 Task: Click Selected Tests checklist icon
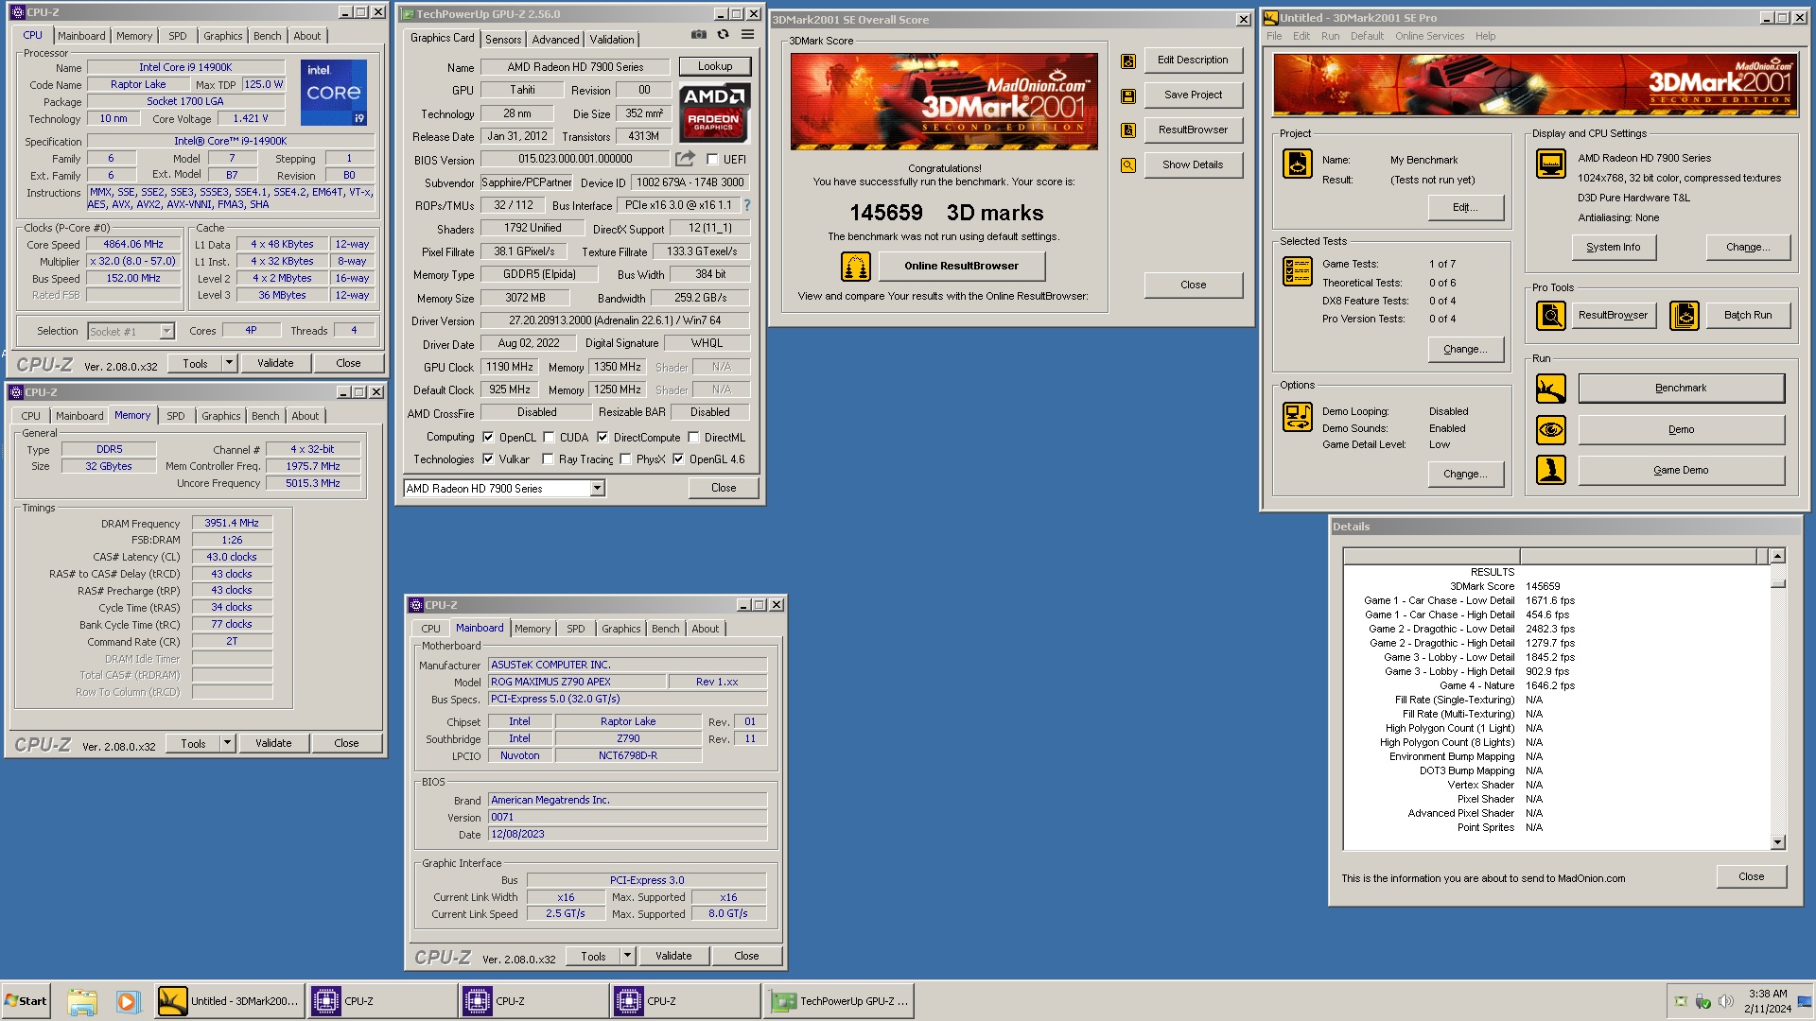click(1298, 271)
